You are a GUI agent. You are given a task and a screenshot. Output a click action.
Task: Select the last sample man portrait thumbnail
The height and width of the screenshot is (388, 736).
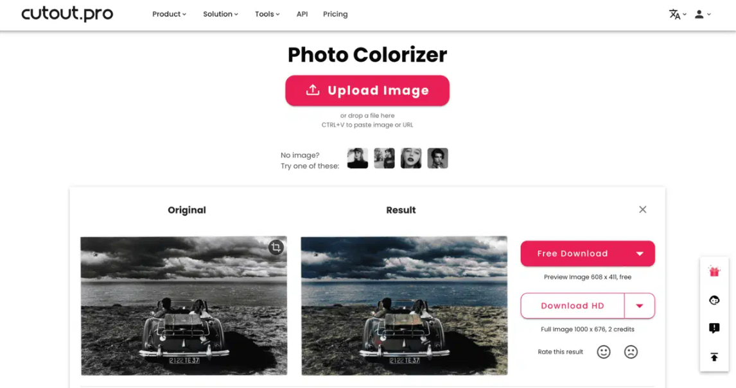[437, 158]
